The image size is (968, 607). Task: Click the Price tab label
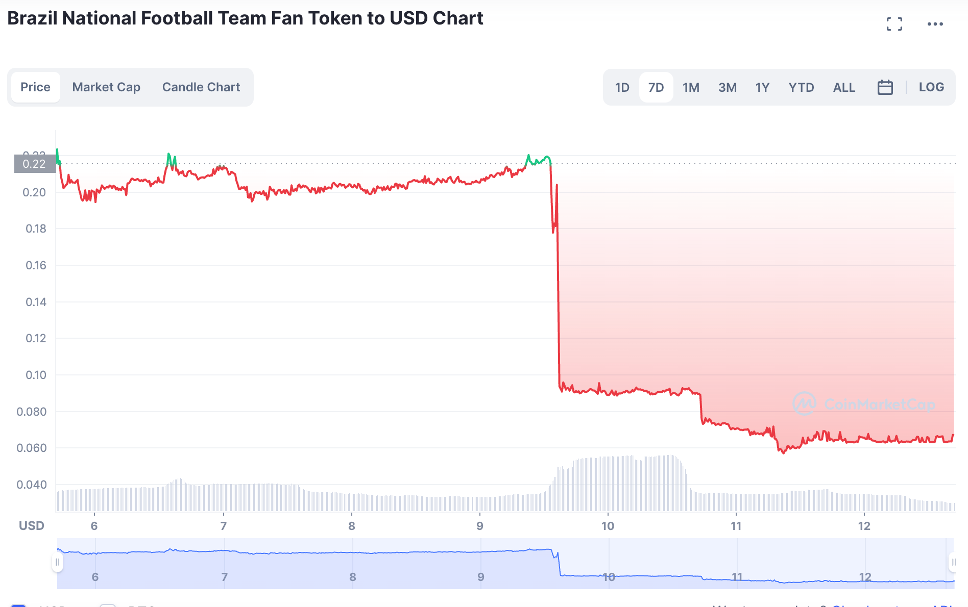point(35,87)
